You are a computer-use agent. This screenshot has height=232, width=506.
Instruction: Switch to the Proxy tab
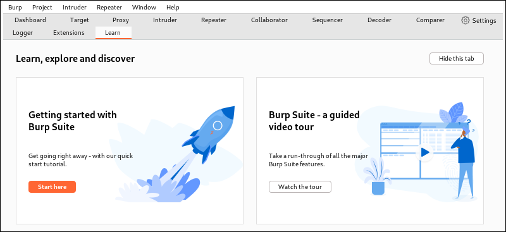coord(121,20)
